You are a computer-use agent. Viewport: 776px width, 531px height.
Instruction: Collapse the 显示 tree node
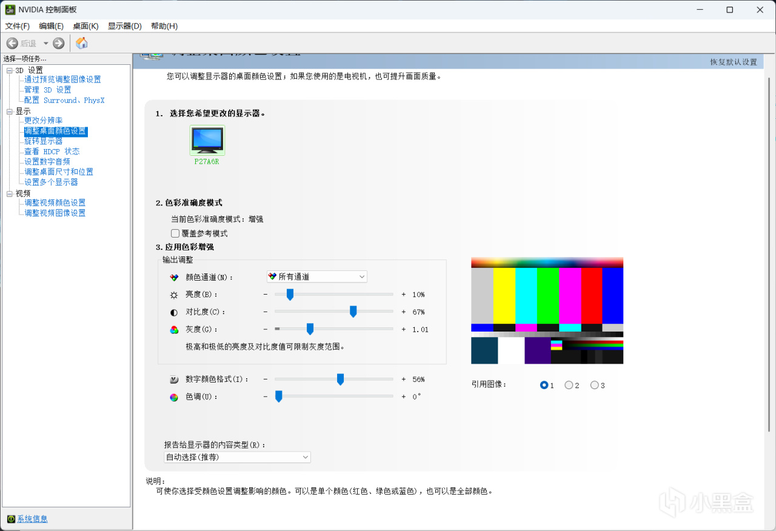coord(10,112)
